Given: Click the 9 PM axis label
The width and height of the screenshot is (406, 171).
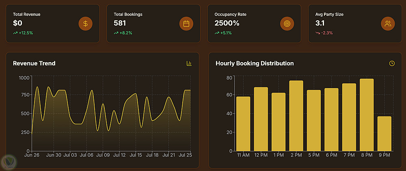Looking at the screenshot, I should (384, 155).
